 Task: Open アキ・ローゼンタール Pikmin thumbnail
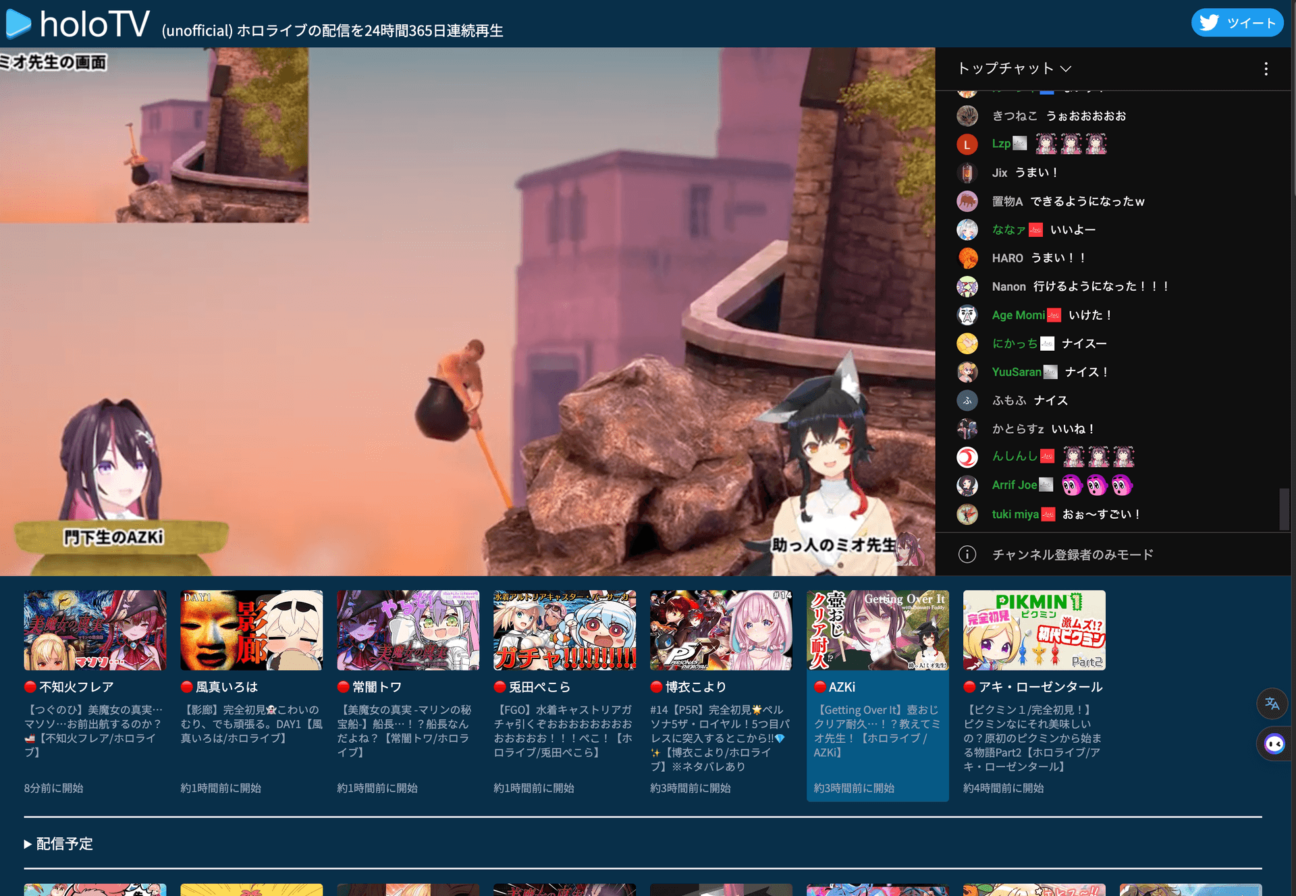1035,630
